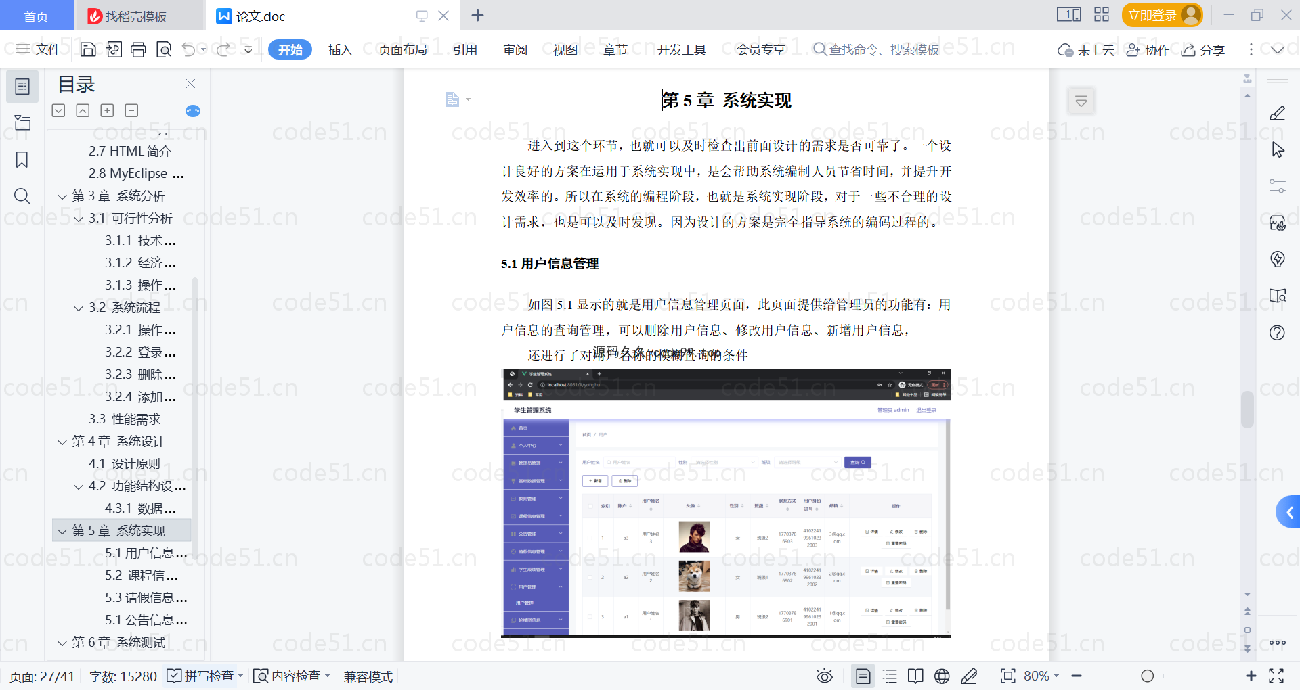Open quick access toolbar dropdown arrow
The height and width of the screenshot is (690, 1300).
click(x=248, y=49)
